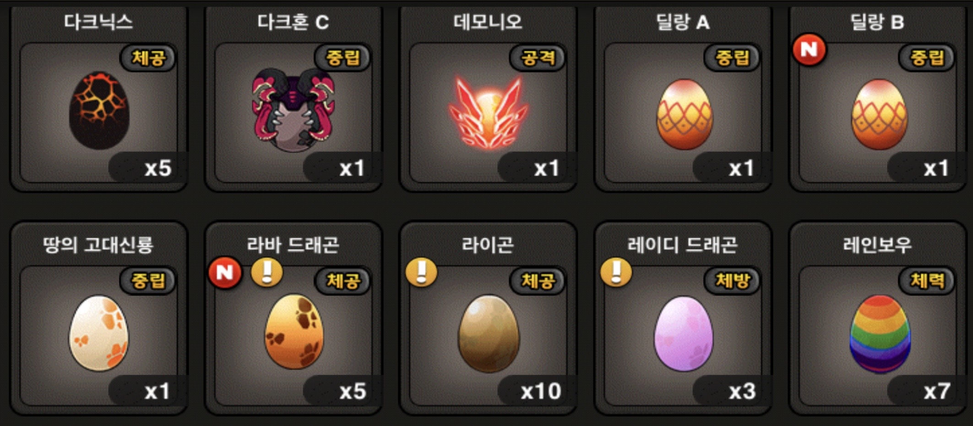
Task: Select the 다크혼 C horned egg
Action: click(x=293, y=110)
